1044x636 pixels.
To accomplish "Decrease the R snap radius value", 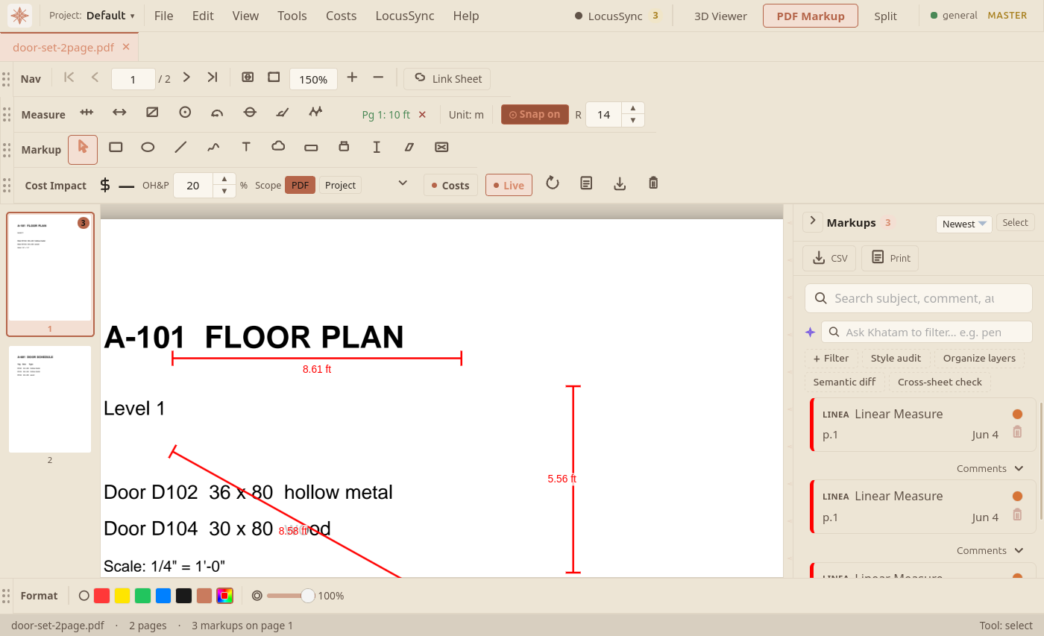I will (x=633, y=120).
